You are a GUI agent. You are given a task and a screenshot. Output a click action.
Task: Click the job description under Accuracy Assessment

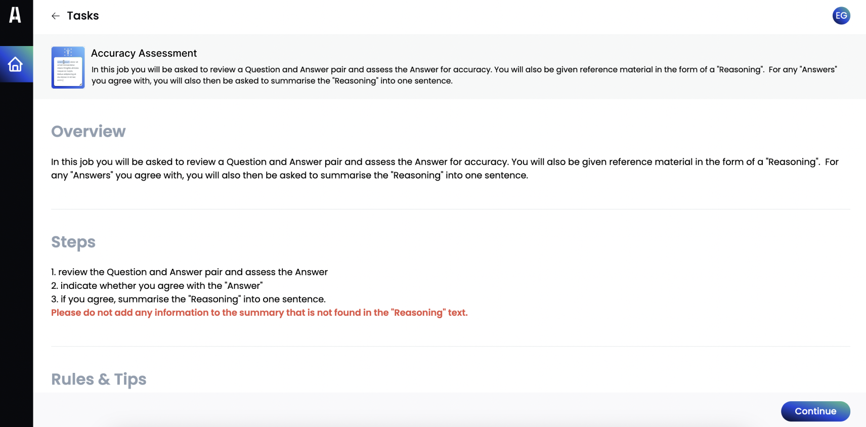click(x=464, y=75)
